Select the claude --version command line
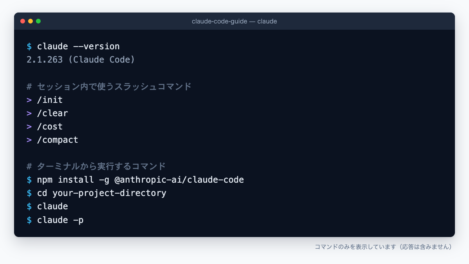The width and height of the screenshot is (469, 264). tap(73, 46)
